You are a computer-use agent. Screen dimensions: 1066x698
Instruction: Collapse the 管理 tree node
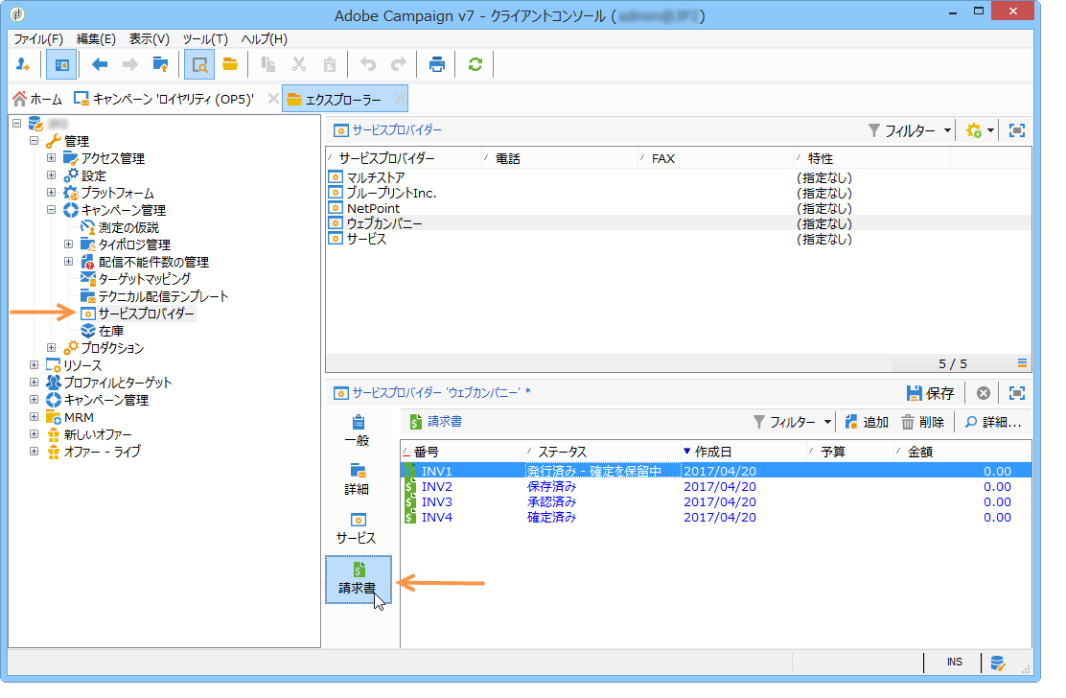coord(34,141)
